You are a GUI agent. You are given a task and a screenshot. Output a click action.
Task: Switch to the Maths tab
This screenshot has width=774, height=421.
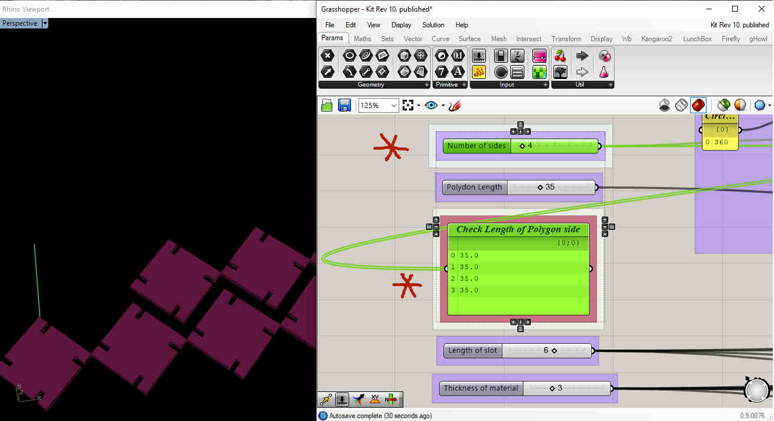[362, 39]
